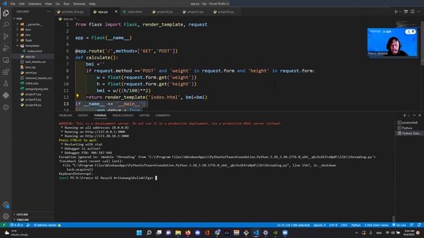Click the UTF-8 encoding in status bar

(333, 225)
